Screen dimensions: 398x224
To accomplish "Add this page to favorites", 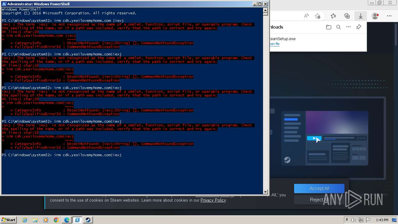I will 317,16.
